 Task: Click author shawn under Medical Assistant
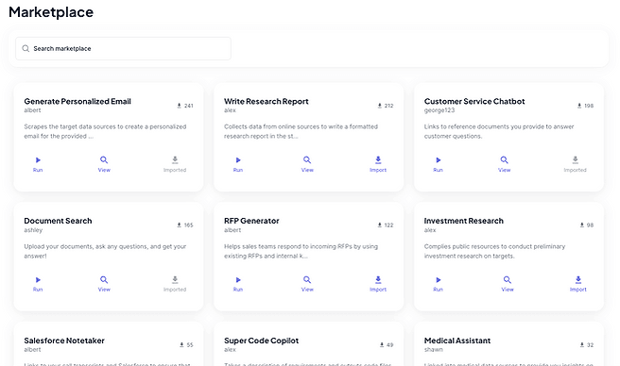(434, 350)
